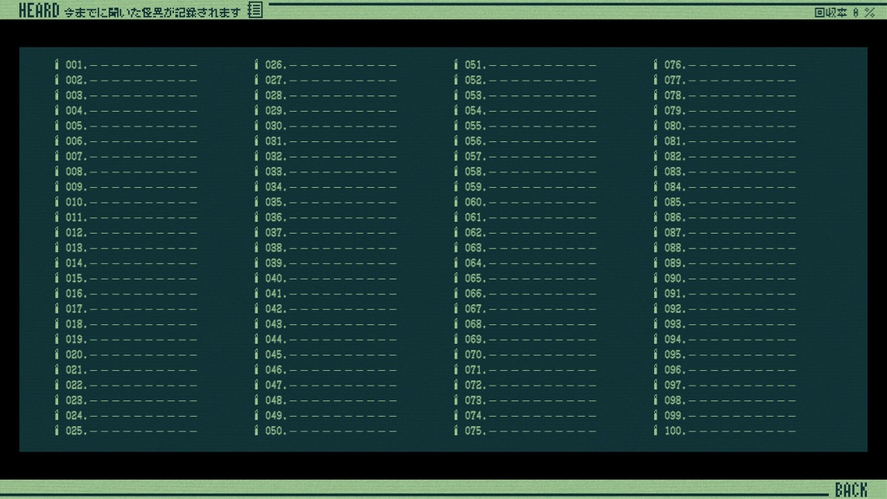Select the candle icon for entry 044
Image resolution: width=887 pixels, height=499 pixels.
tap(256, 339)
